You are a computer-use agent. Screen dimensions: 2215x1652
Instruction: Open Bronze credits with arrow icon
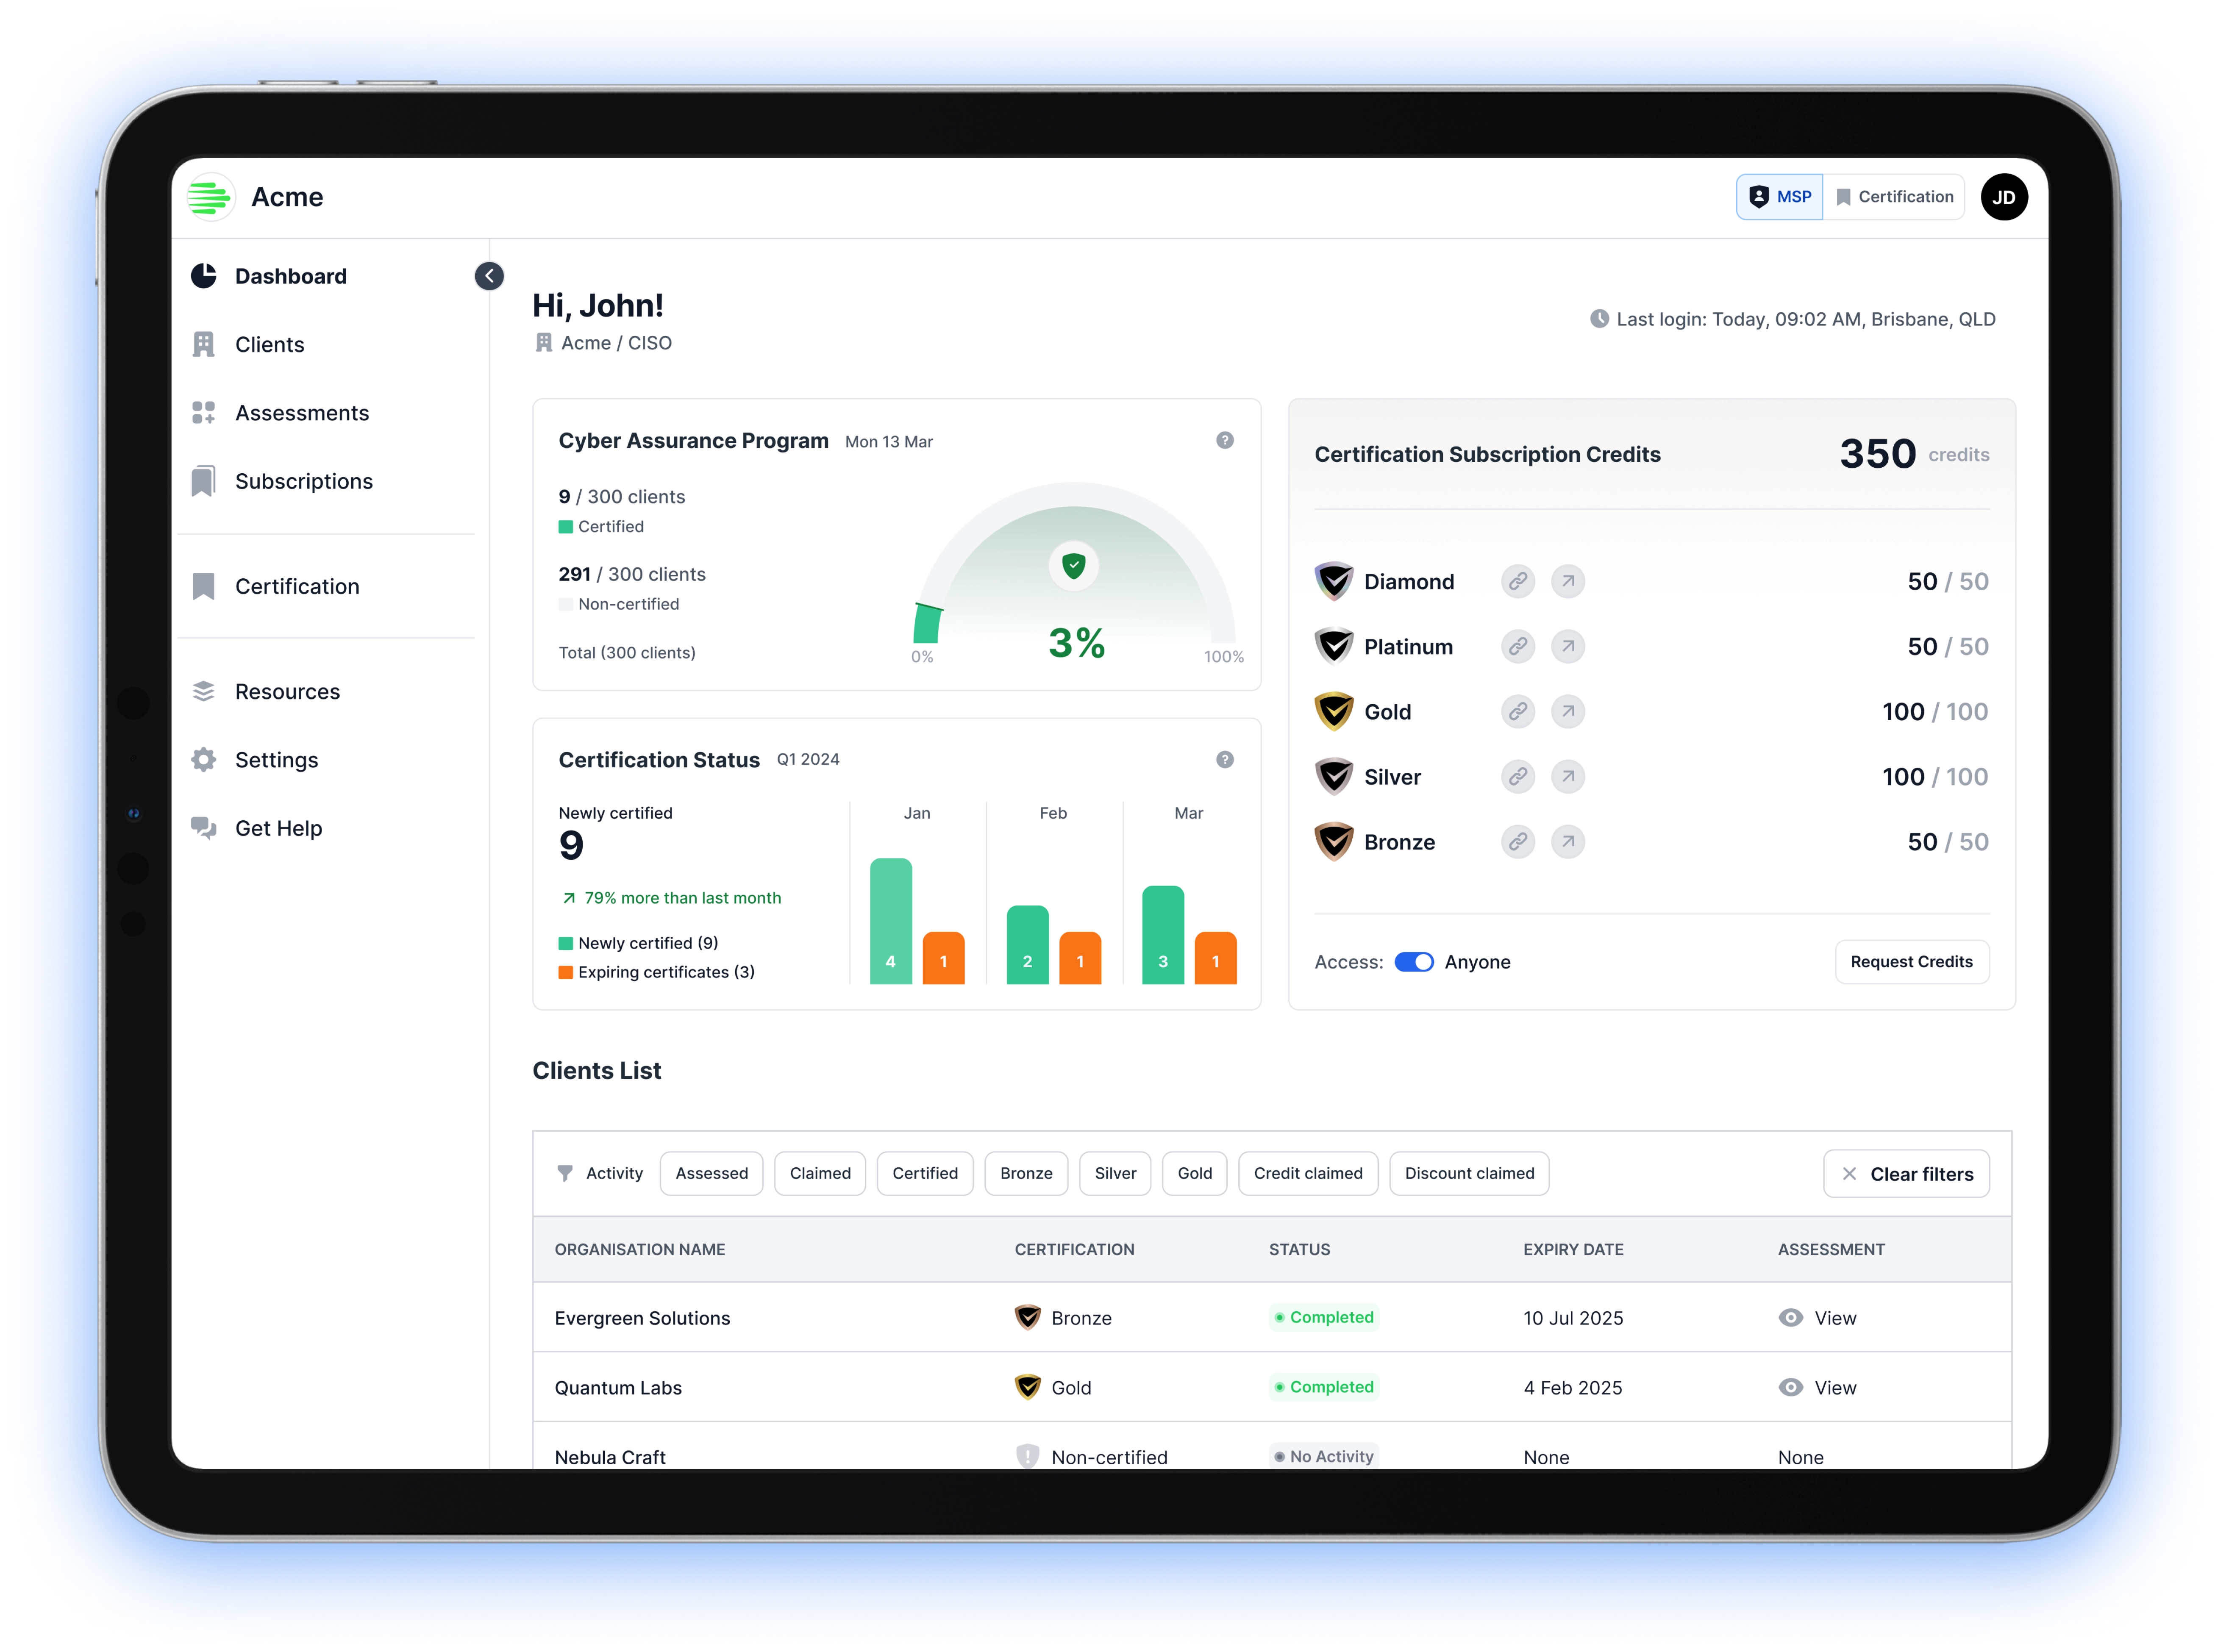[1567, 842]
